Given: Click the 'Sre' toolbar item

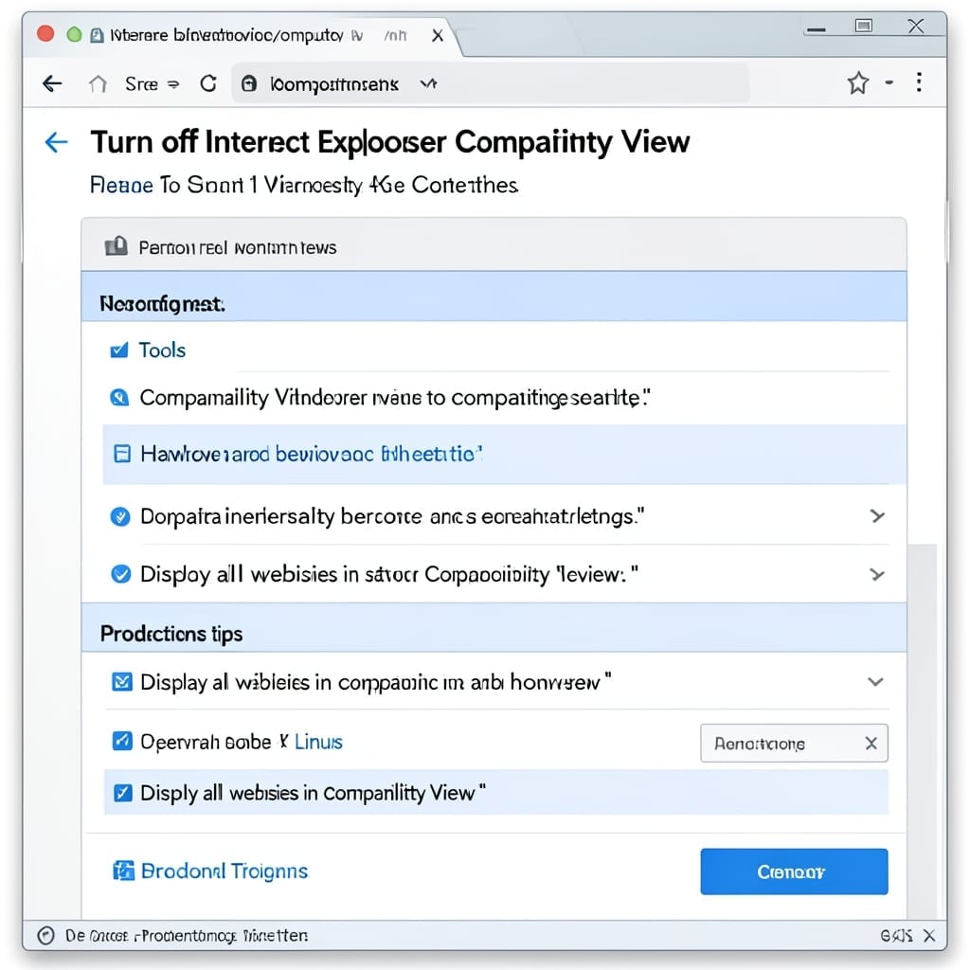Looking at the screenshot, I should (142, 84).
